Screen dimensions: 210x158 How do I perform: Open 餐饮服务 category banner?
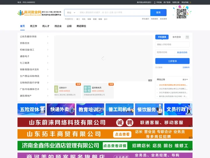coord(149,109)
